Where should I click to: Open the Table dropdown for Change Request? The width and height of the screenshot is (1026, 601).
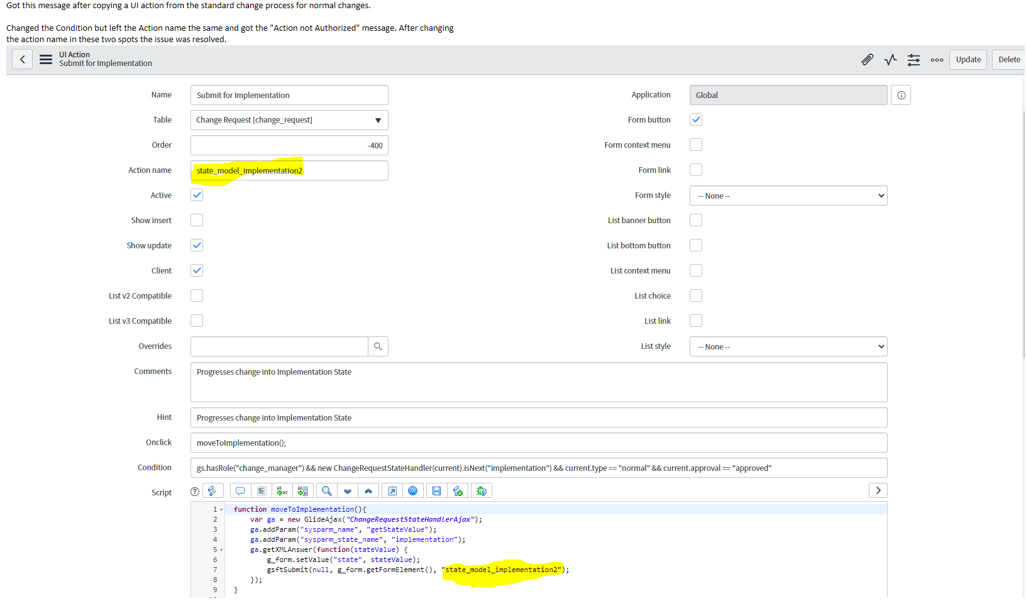pos(378,120)
